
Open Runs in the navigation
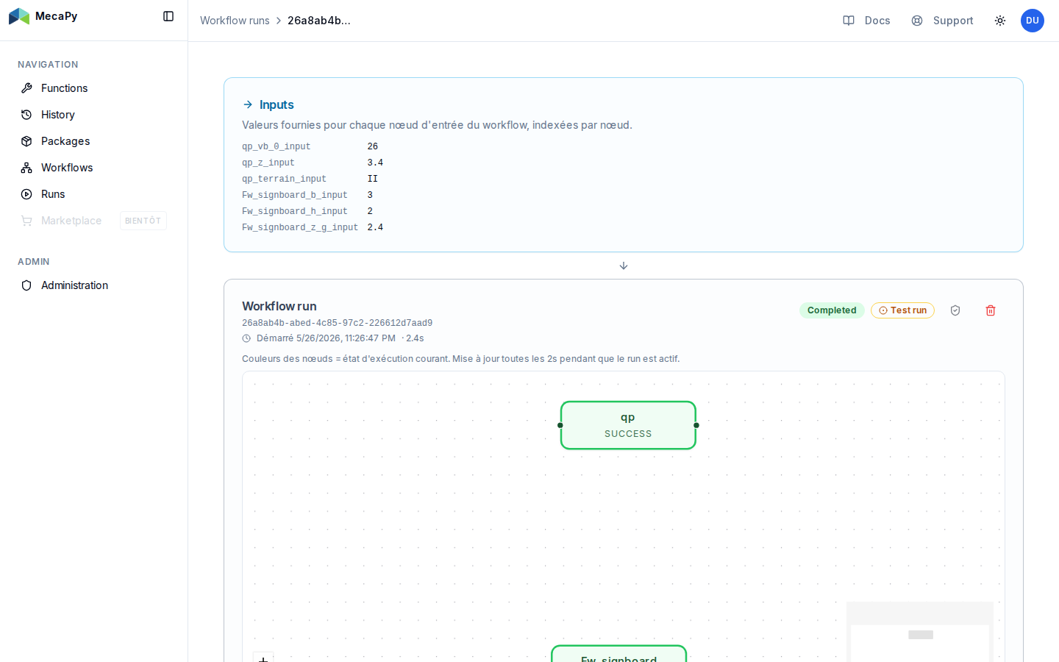(x=94, y=194)
